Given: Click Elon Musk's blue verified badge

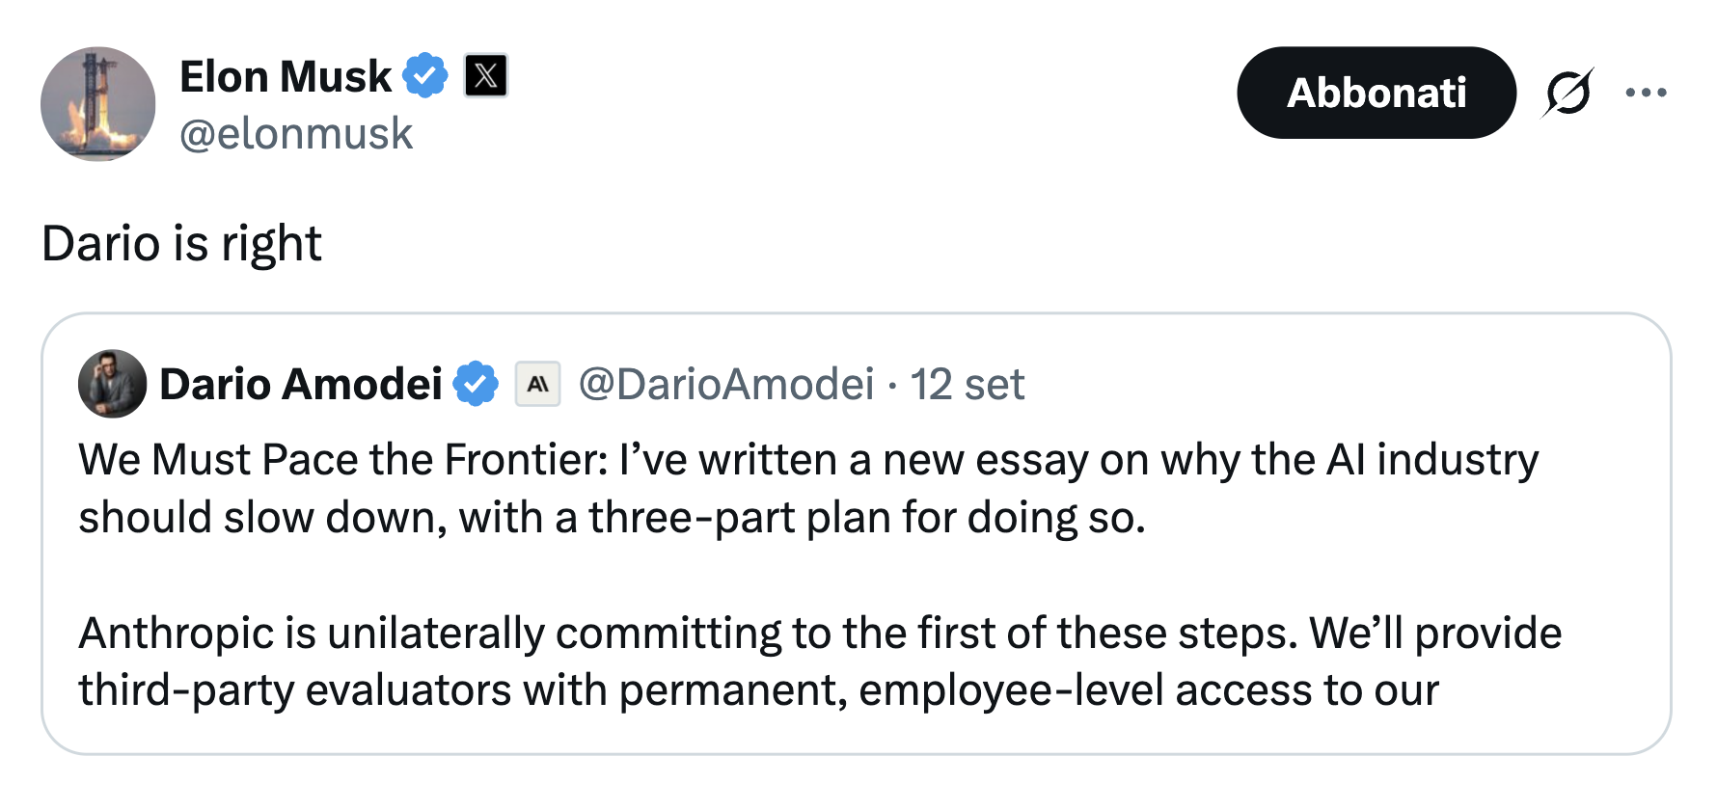Looking at the screenshot, I should click(425, 76).
